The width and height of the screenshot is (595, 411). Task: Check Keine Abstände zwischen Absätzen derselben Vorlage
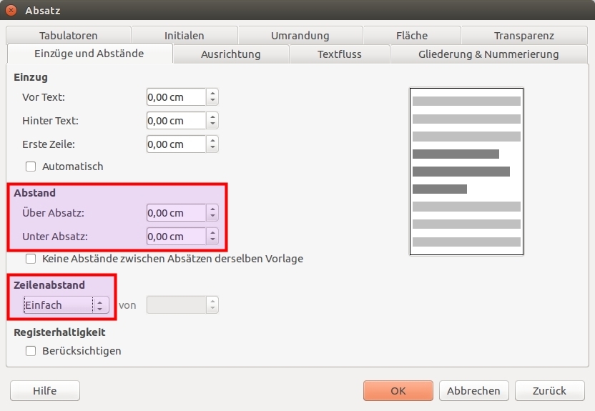click(x=31, y=259)
